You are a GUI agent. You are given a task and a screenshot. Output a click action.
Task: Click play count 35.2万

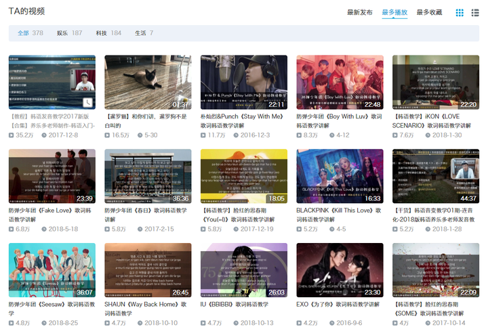(21, 135)
